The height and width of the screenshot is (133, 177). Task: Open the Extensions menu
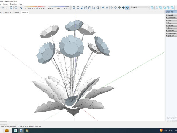[13, 4]
